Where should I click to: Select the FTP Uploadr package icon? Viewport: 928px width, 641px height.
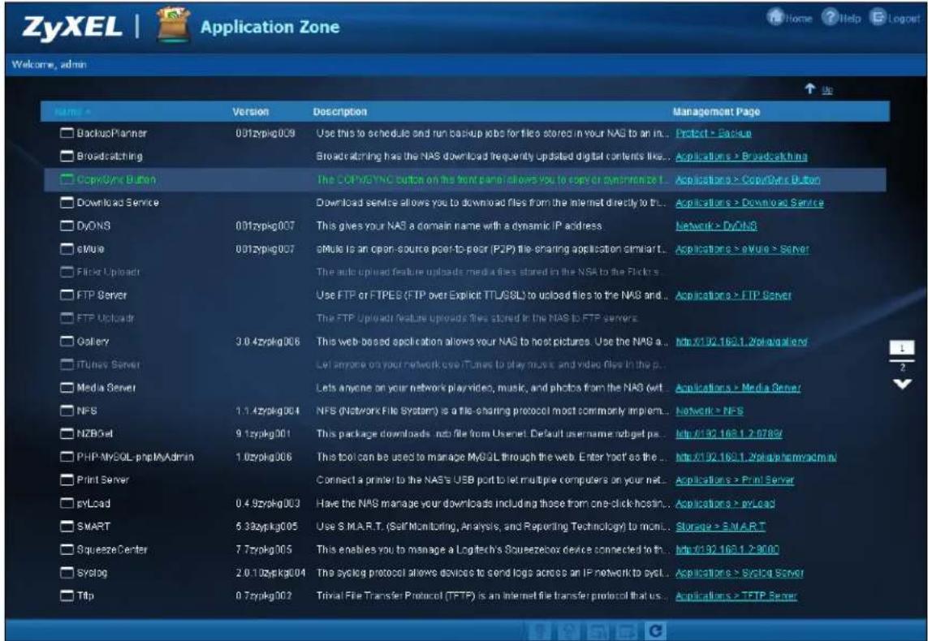tap(67, 317)
